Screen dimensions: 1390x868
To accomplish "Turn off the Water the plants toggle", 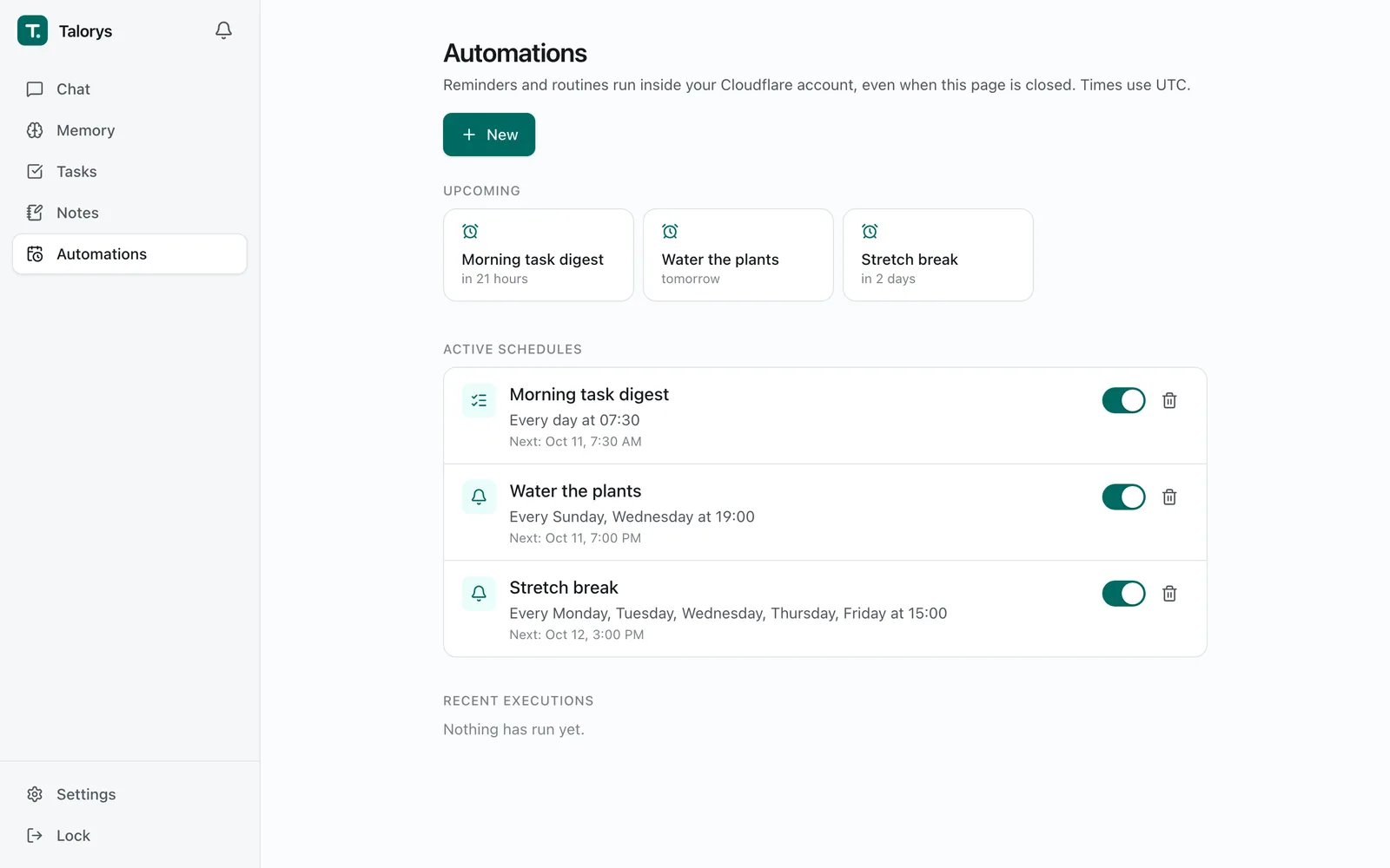I will [1124, 496].
